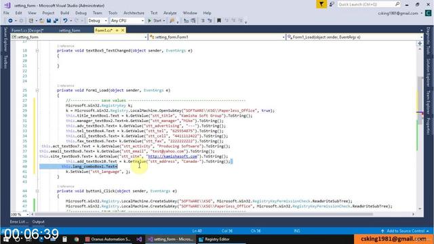Open Chrome from the taskbar
Viewport: 434px width, 244px height.
[77, 239]
